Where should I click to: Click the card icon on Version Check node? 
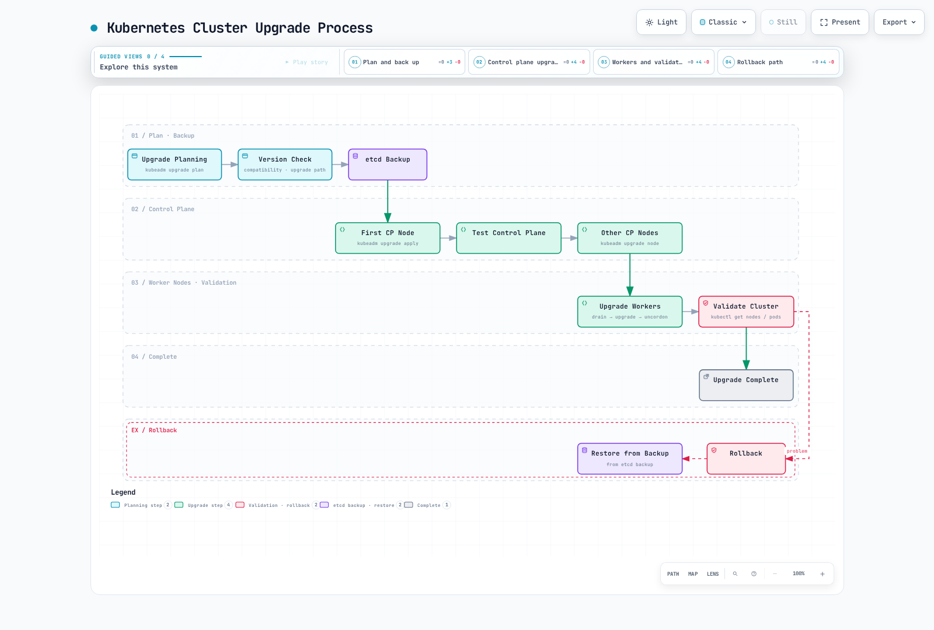click(x=245, y=156)
